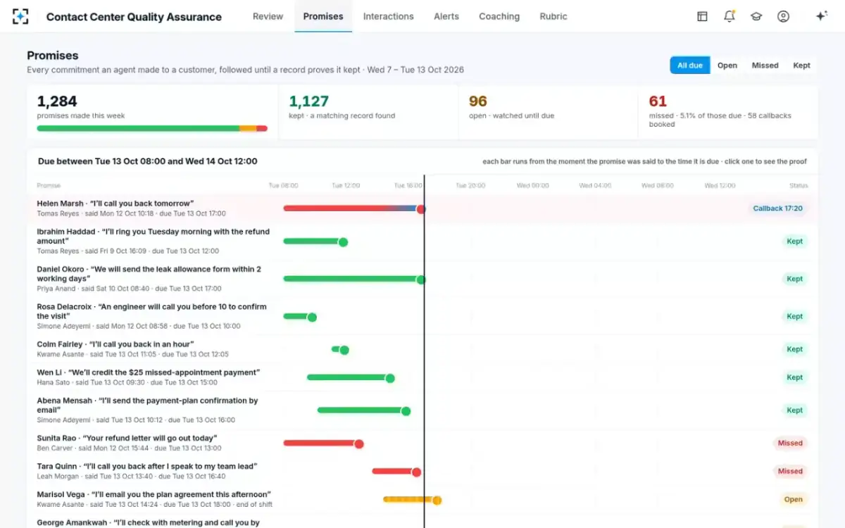The image size is (845, 528).
Task: Click the Kept badge for Colm Fairley
Action: (x=794, y=349)
